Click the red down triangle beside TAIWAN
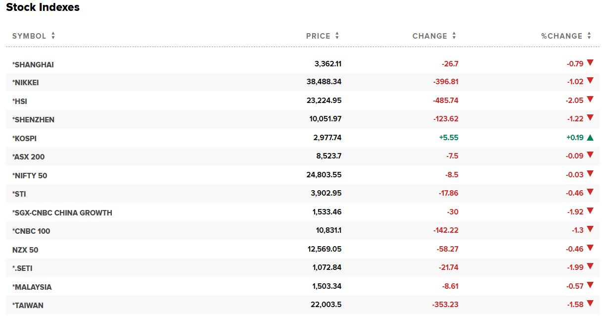 (x=590, y=303)
